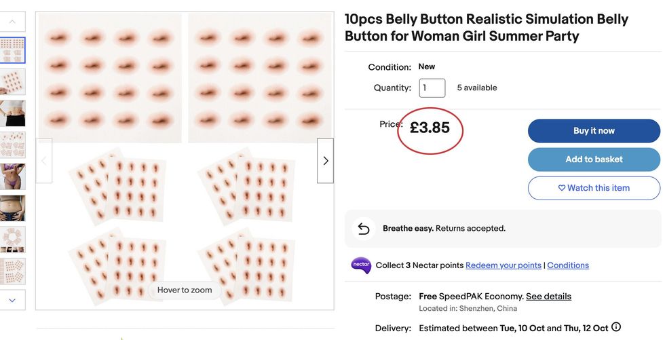Open the Nectar Conditions link
Viewport: 665px width, 340px height.
click(x=568, y=265)
